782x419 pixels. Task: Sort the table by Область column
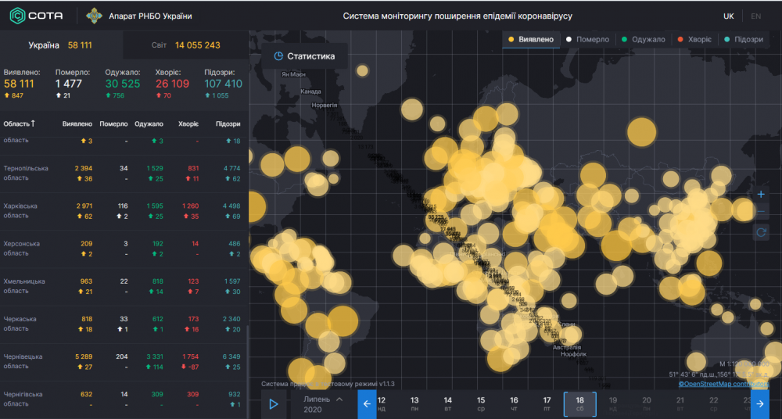(20, 124)
